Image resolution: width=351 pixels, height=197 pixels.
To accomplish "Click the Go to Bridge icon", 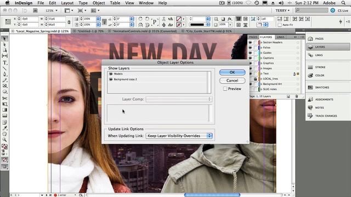I will coord(35,10).
